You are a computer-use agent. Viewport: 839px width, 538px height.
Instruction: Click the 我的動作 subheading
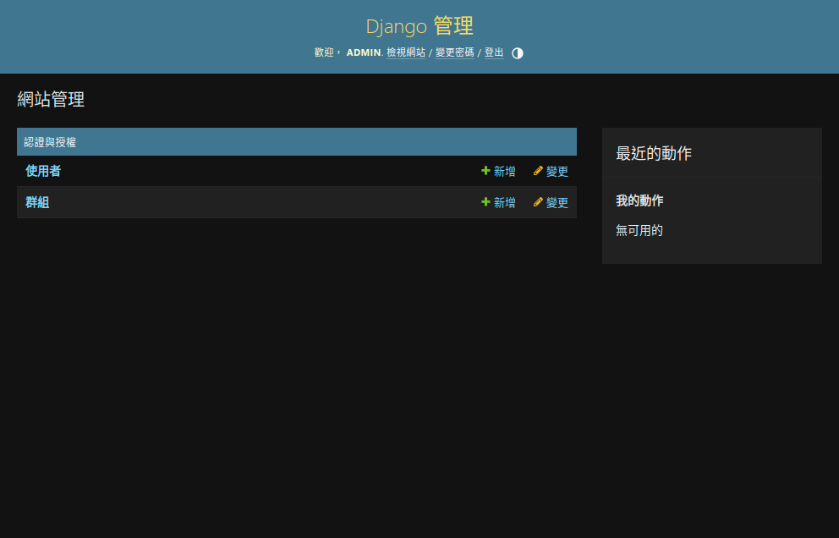coord(639,200)
